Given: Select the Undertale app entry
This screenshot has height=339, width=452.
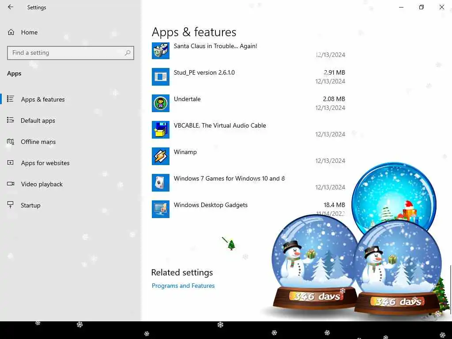Looking at the screenshot, I should (x=249, y=103).
